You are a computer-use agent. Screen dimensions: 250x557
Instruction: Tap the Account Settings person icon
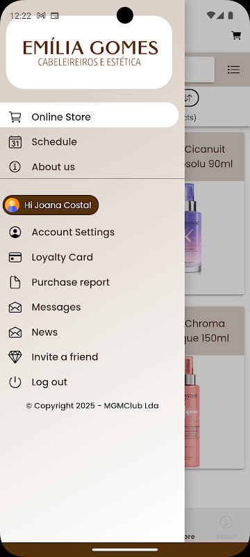(15, 233)
